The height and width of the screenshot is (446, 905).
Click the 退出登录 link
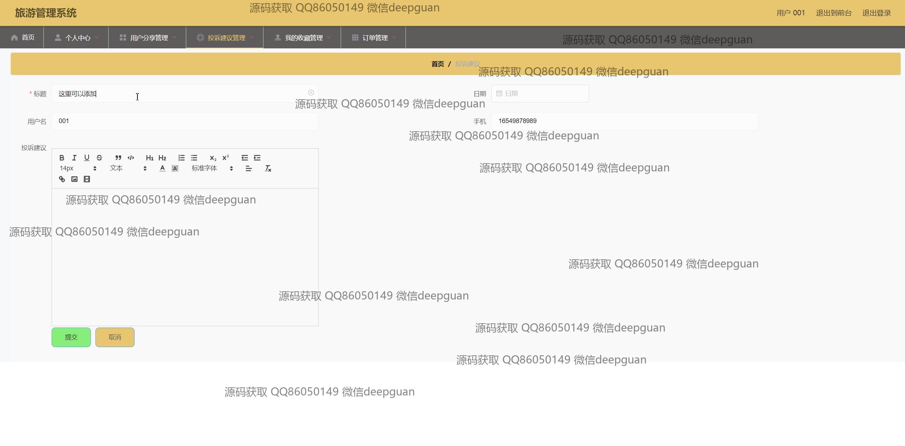876,13
